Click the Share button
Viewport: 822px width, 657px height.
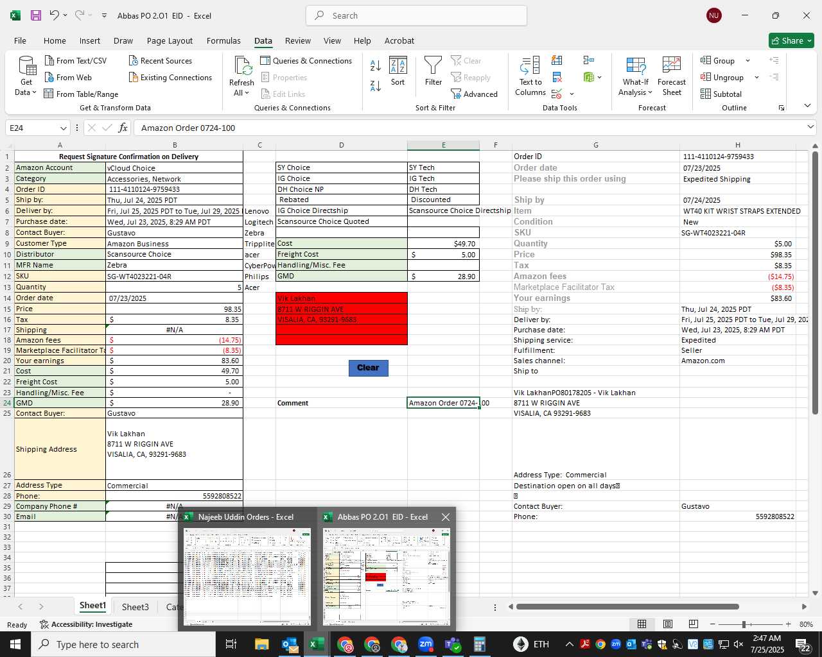click(792, 40)
